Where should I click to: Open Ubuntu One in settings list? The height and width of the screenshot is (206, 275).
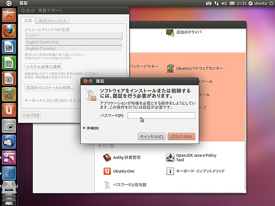pos(119,171)
